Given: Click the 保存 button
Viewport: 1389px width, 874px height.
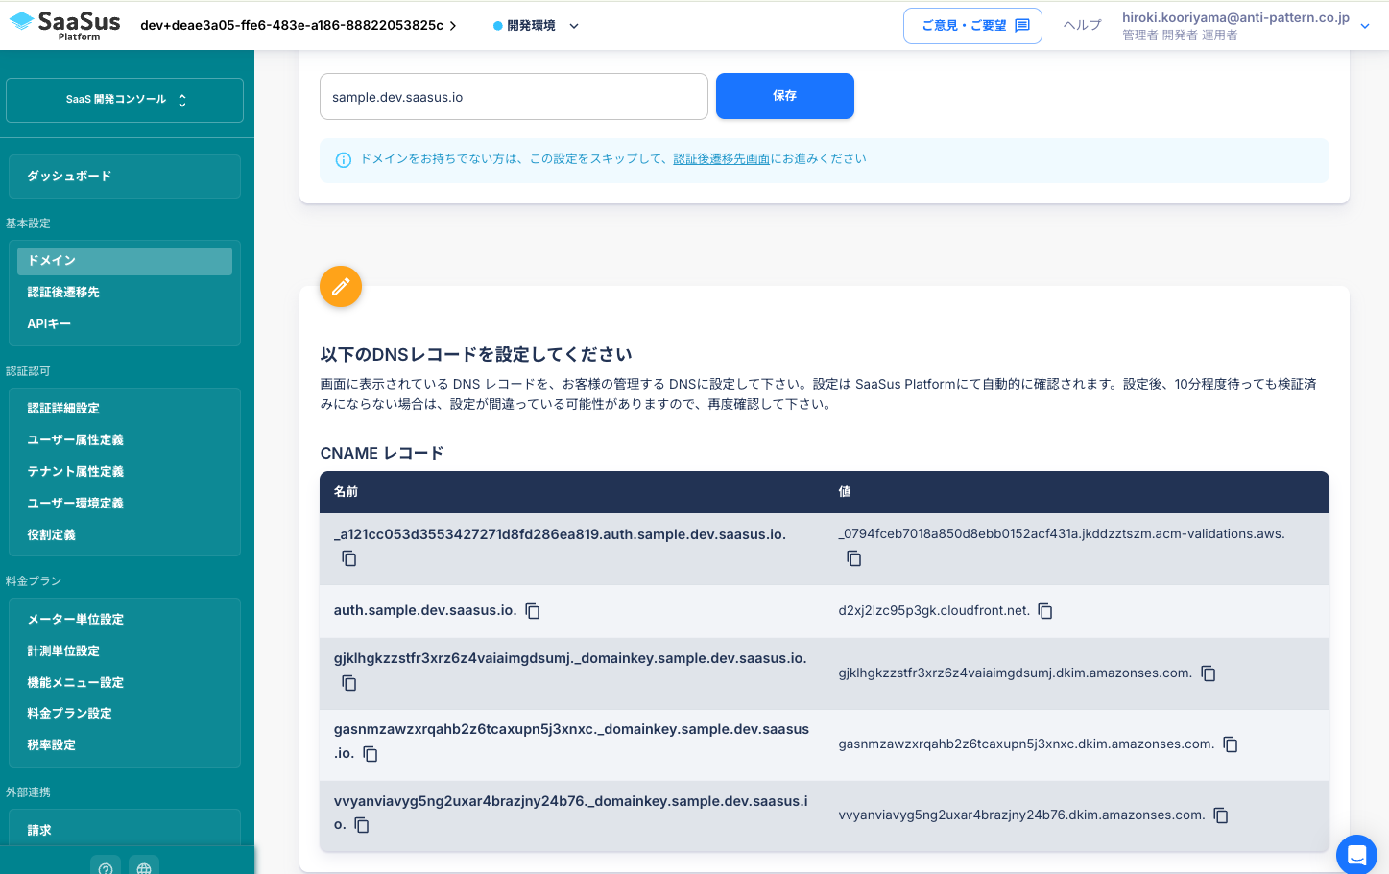Looking at the screenshot, I should (x=784, y=96).
